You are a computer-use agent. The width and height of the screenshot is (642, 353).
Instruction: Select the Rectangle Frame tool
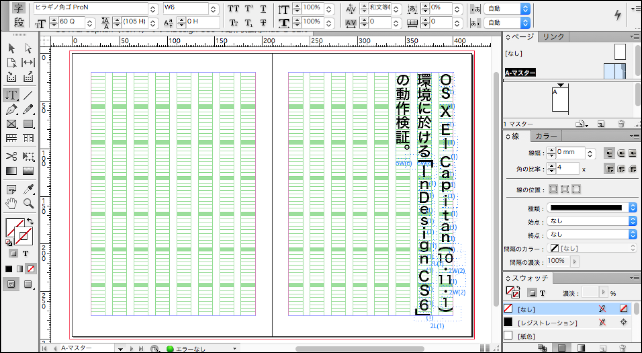point(12,124)
